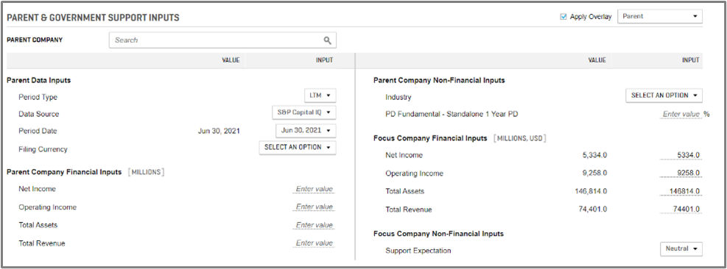Open the S&P Capital IQ data source dropdown
The image size is (727, 269).
click(x=303, y=112)
